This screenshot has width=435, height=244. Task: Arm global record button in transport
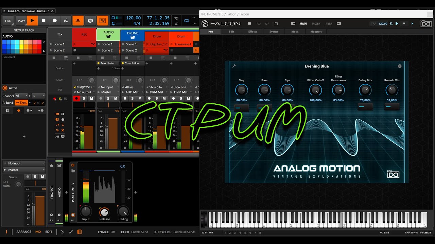click(x=55, y=21)
